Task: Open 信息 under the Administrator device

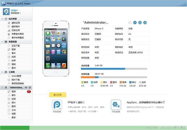Action: 14,114
